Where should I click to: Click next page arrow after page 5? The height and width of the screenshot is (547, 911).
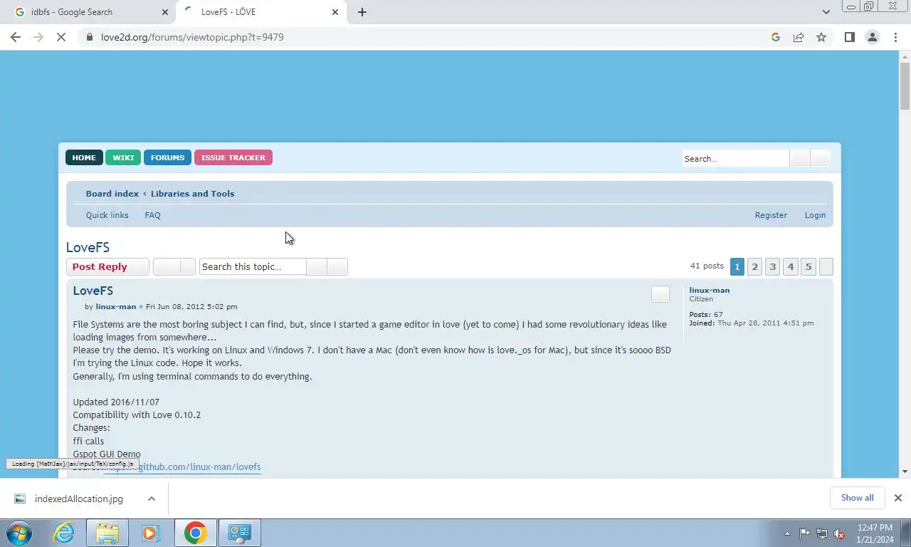click(x=826, y=266)
